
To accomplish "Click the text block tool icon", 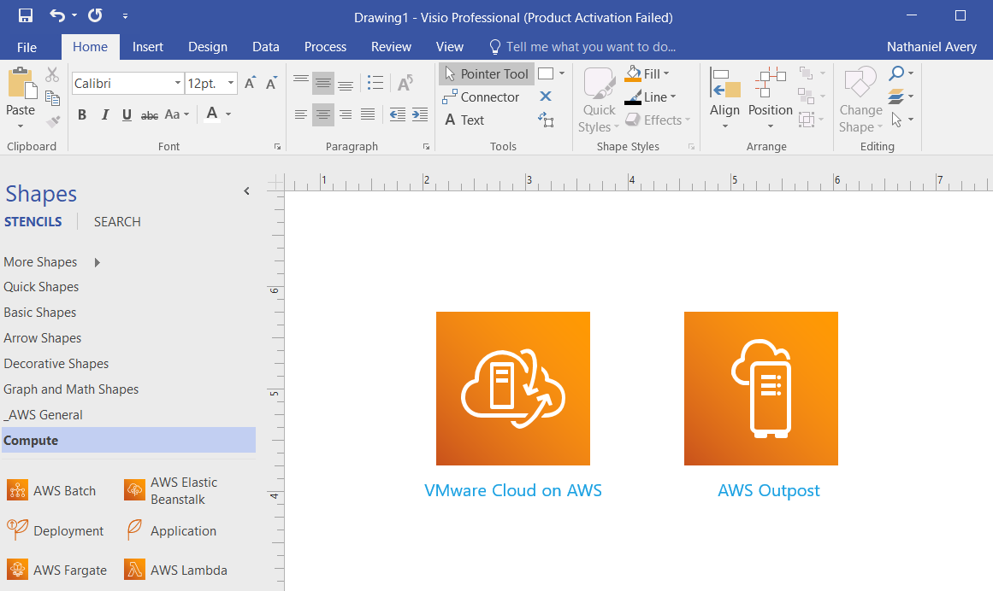I will click(546, 120).
